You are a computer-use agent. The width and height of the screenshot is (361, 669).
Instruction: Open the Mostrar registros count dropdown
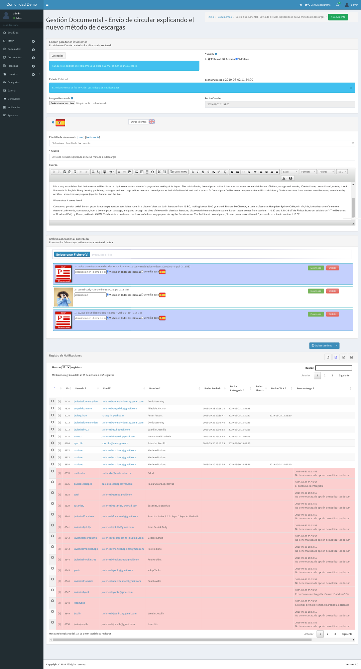66,367
